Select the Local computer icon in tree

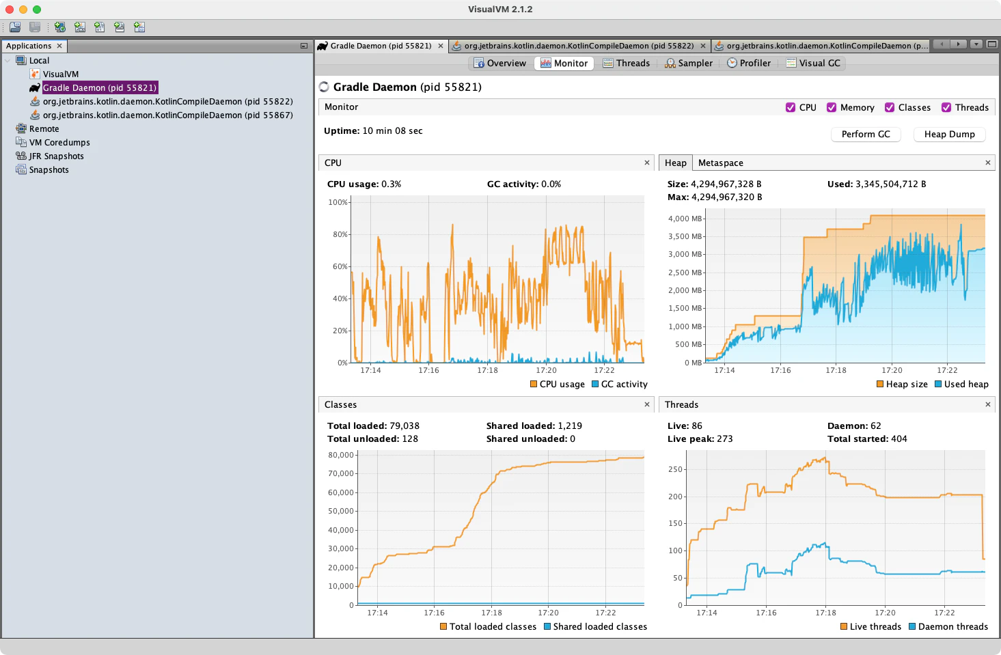(21, 60)
